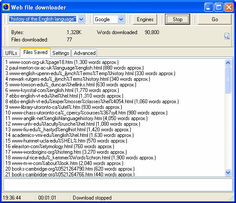Maximize the Web file downloader window
This screenshot has height=203, width=236.
click(219, 7)
